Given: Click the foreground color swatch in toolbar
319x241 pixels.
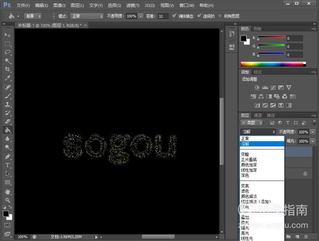Looking at the screenshot, I should point(6,214).
